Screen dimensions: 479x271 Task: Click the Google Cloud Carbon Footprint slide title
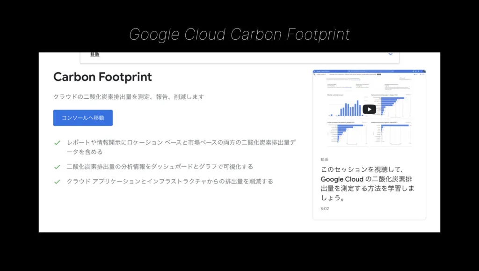(239, 34)
